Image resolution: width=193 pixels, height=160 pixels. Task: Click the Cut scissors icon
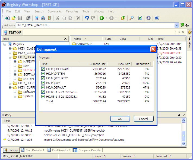click(x=58, y=18)
